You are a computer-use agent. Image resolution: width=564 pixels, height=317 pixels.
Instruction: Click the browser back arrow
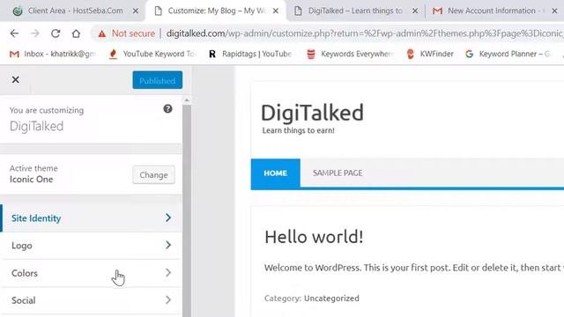14,33
